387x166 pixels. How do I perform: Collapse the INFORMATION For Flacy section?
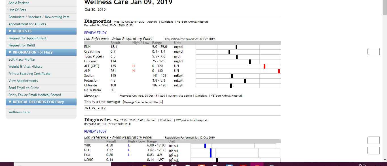pos(41,52)
